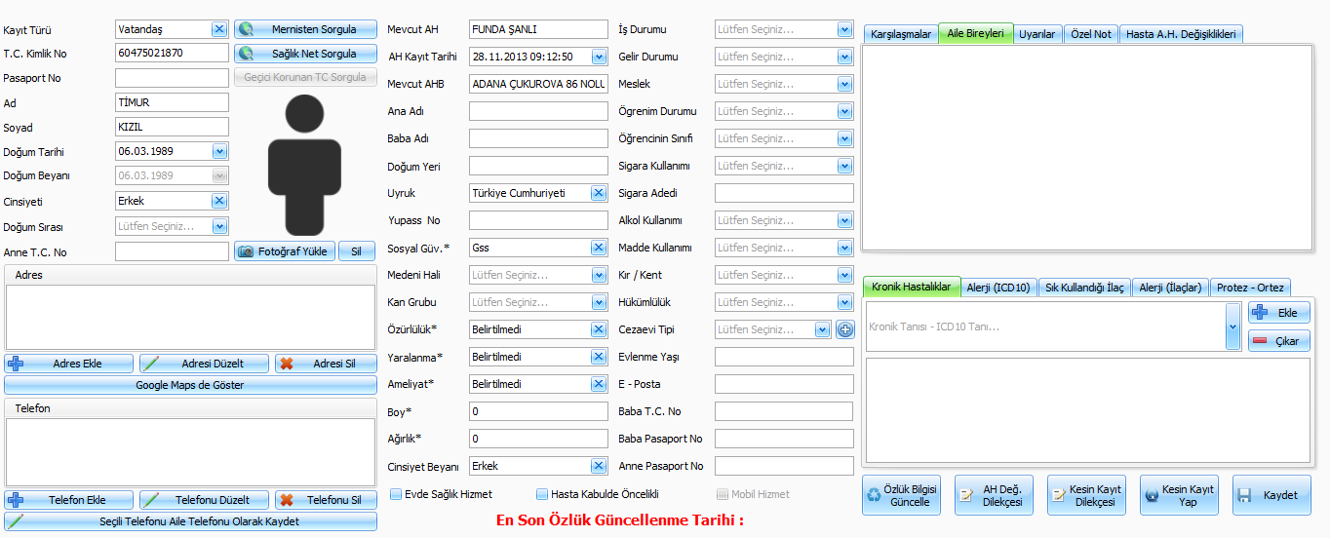Viewport: 1330px width, 538px height.
Task: Click Google Maps de Göster button
Action: click(x=190, y=385)
